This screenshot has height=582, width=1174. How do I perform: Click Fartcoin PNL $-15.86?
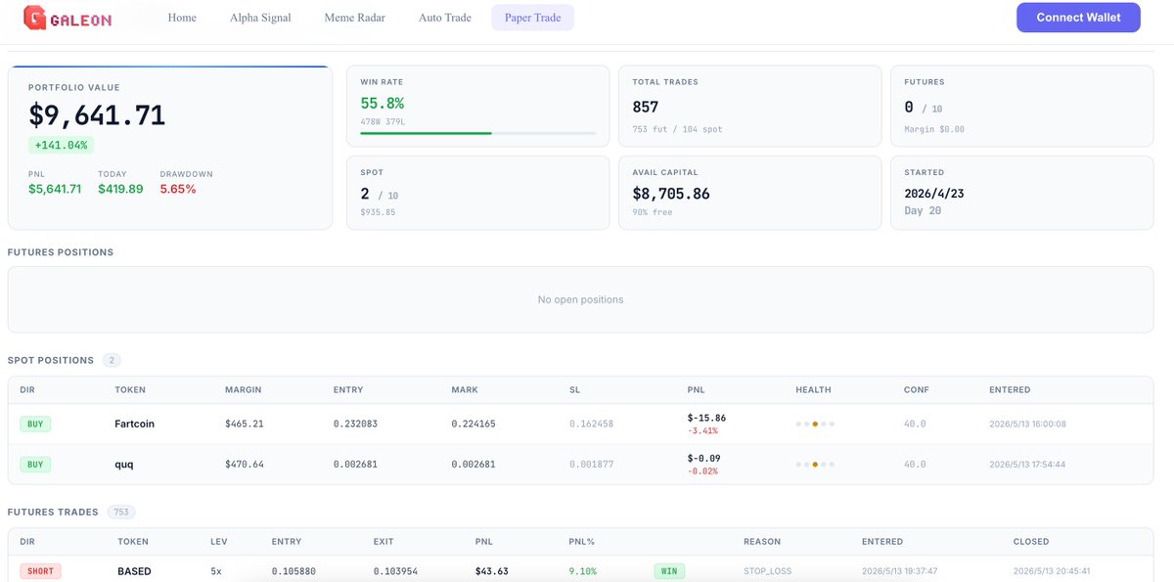point(706,418)
